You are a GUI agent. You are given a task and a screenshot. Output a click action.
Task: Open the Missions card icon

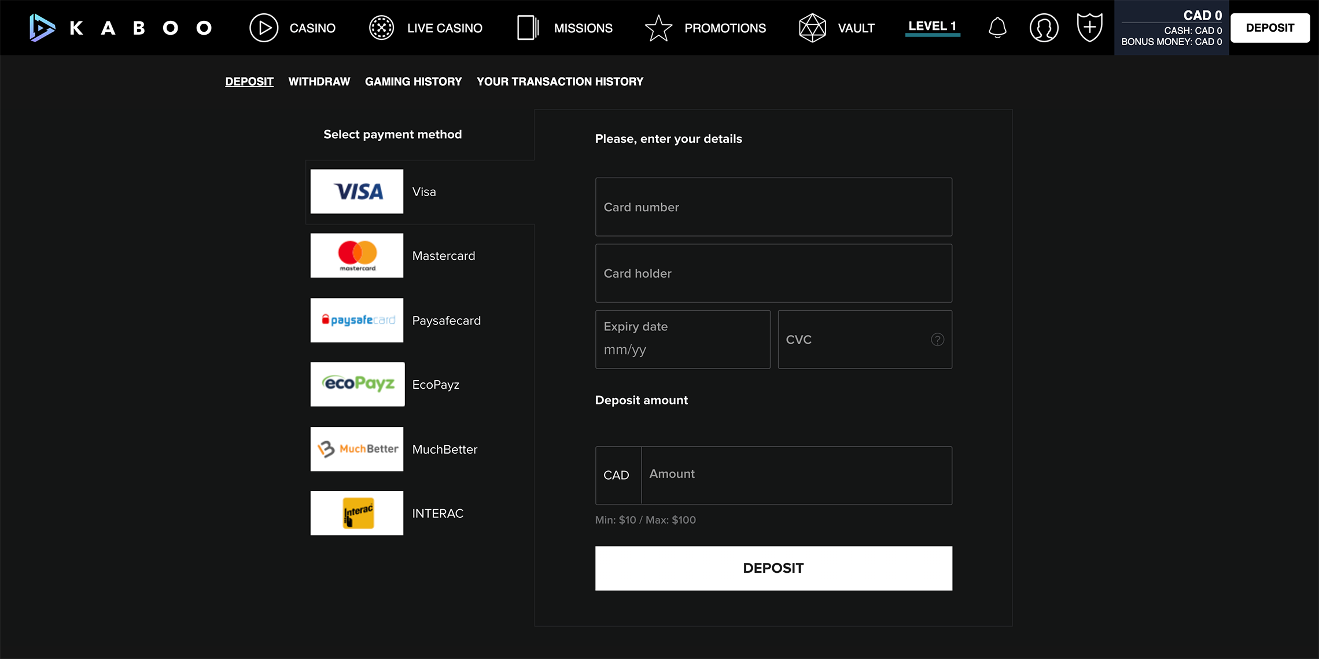point(528,28)
